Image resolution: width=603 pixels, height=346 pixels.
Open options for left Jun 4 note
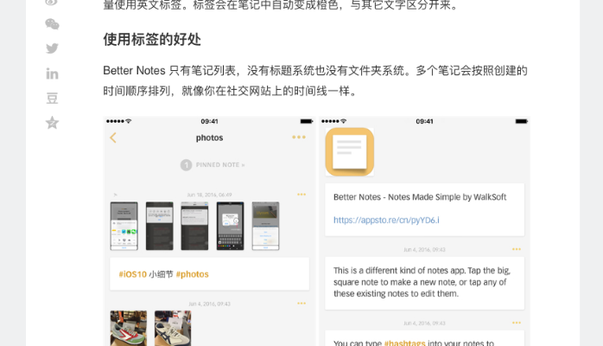[x=301, y=304]
